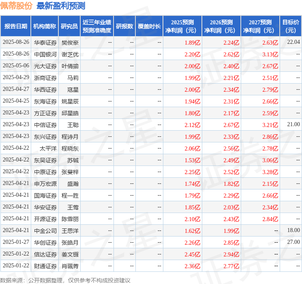Click 2026 forecast value 2.94亿
This screenshot has width=302, height=284.
click(231, 254)
